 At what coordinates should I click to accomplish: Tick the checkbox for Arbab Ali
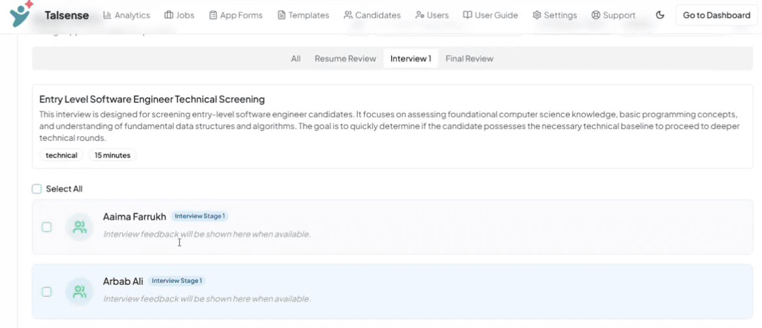(46, 291)
